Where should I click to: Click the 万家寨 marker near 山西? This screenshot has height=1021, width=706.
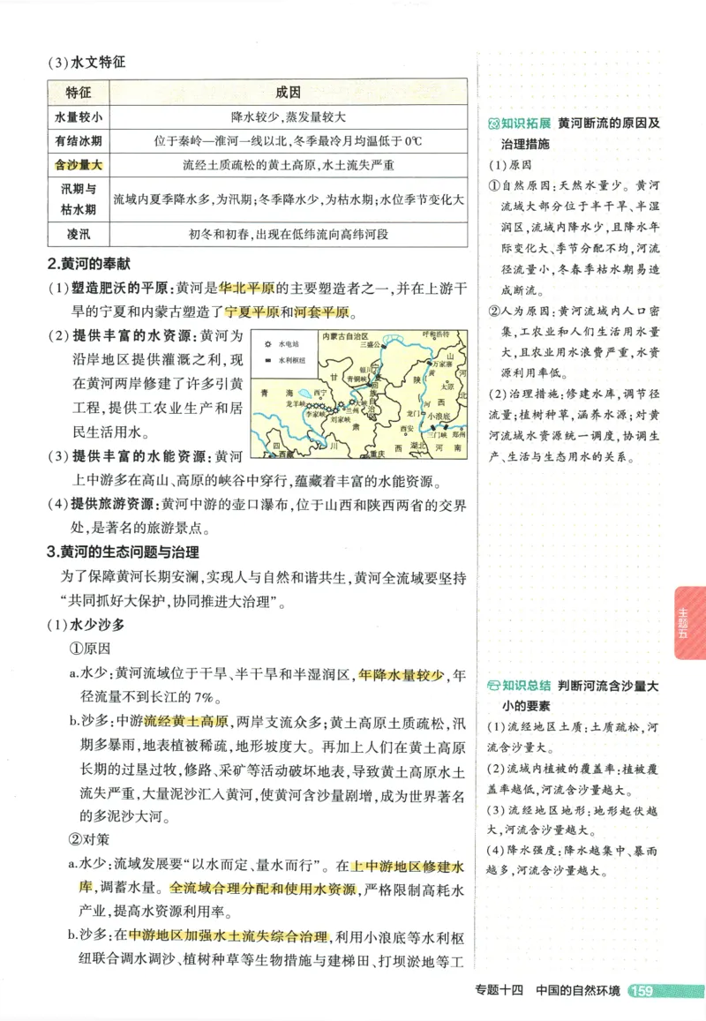430,364
